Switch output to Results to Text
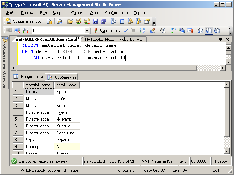 [200, 31]
